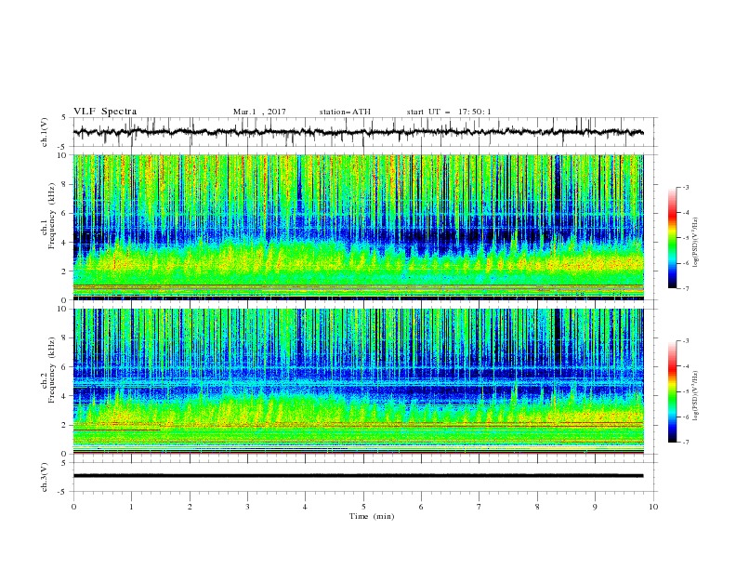Click the ch.1 color bar 'log(PSD)(V²/Hz)' label
The image size is (736, 569).
coord(696,243)
